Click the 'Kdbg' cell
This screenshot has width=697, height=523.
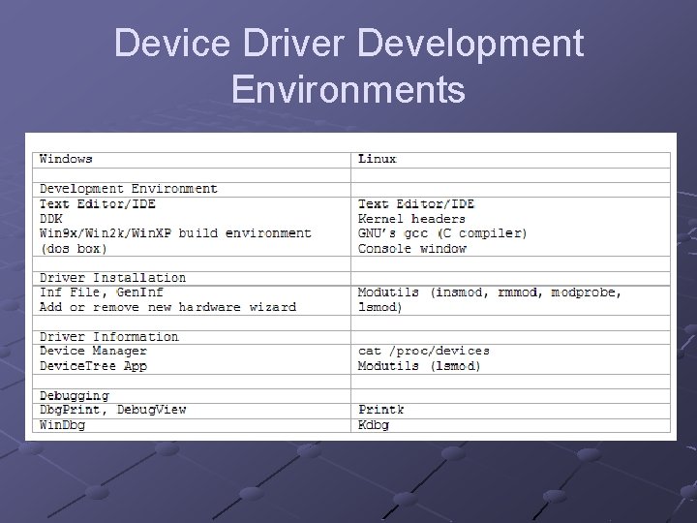click(x=511, y=425)
